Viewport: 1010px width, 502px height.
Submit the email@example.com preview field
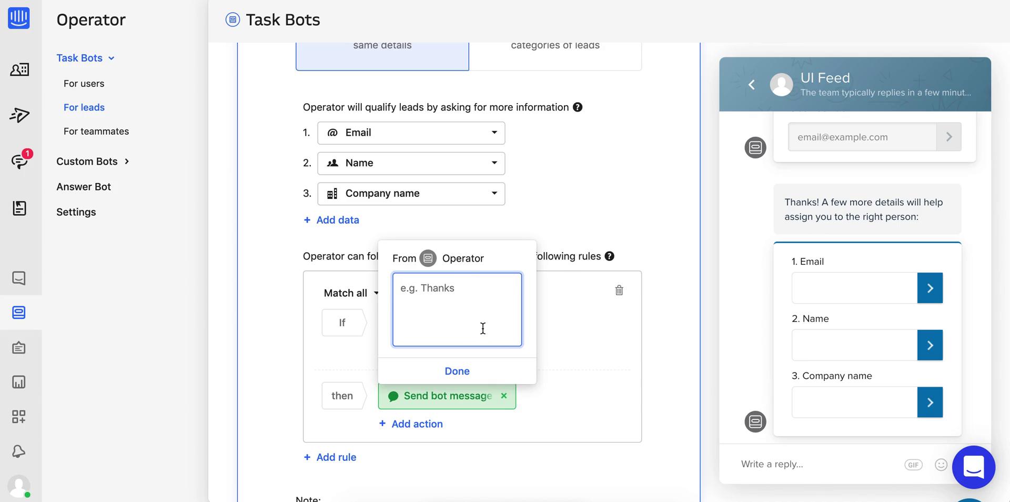point(949,137)
